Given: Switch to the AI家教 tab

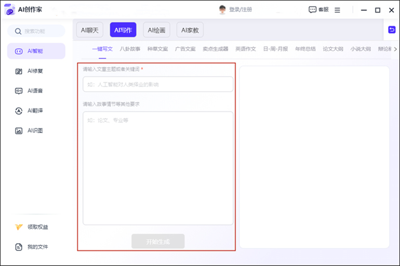Looking at the screenshot, I should [190, 30].
